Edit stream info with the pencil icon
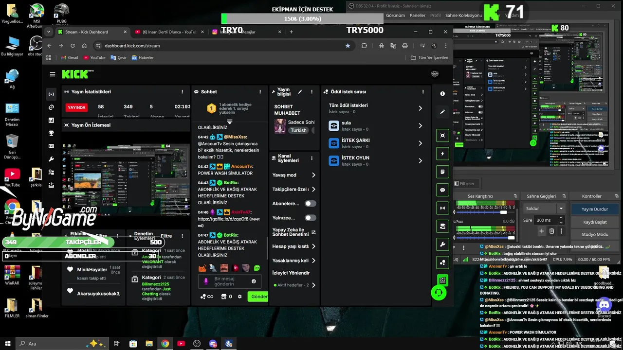The image size is (623, 350). 300,92
